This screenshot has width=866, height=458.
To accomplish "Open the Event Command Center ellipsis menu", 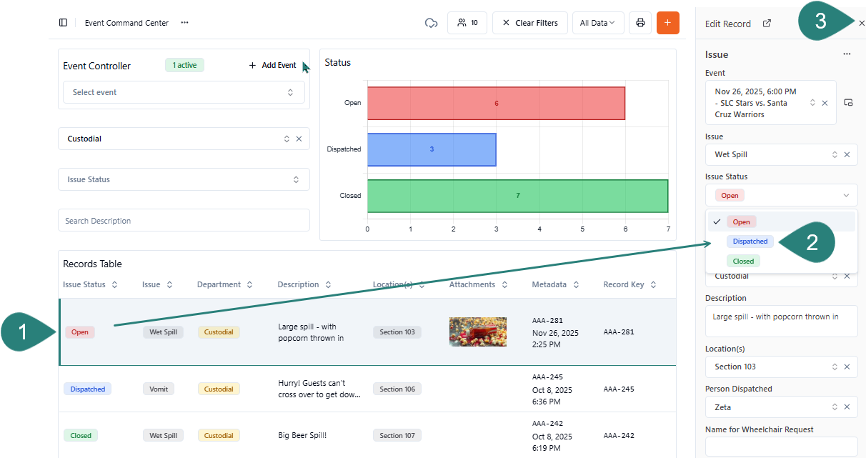I will (x=184, y=23).
